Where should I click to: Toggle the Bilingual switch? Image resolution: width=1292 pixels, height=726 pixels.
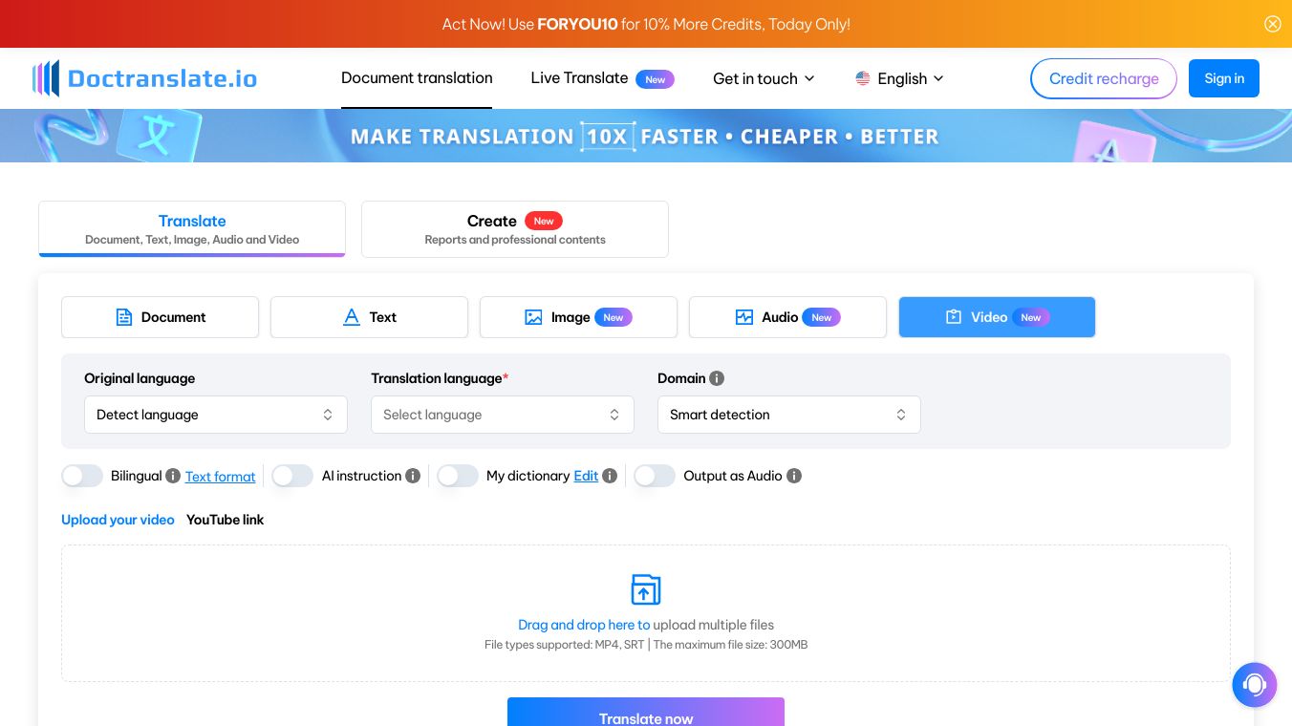click(x=82, y=476)
